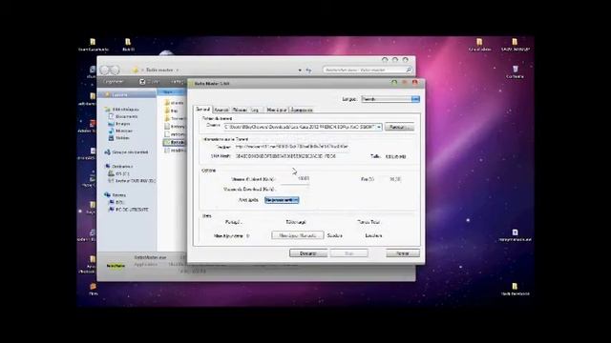
Task: Click the Fini (%) value field
Action: [390, 179]
